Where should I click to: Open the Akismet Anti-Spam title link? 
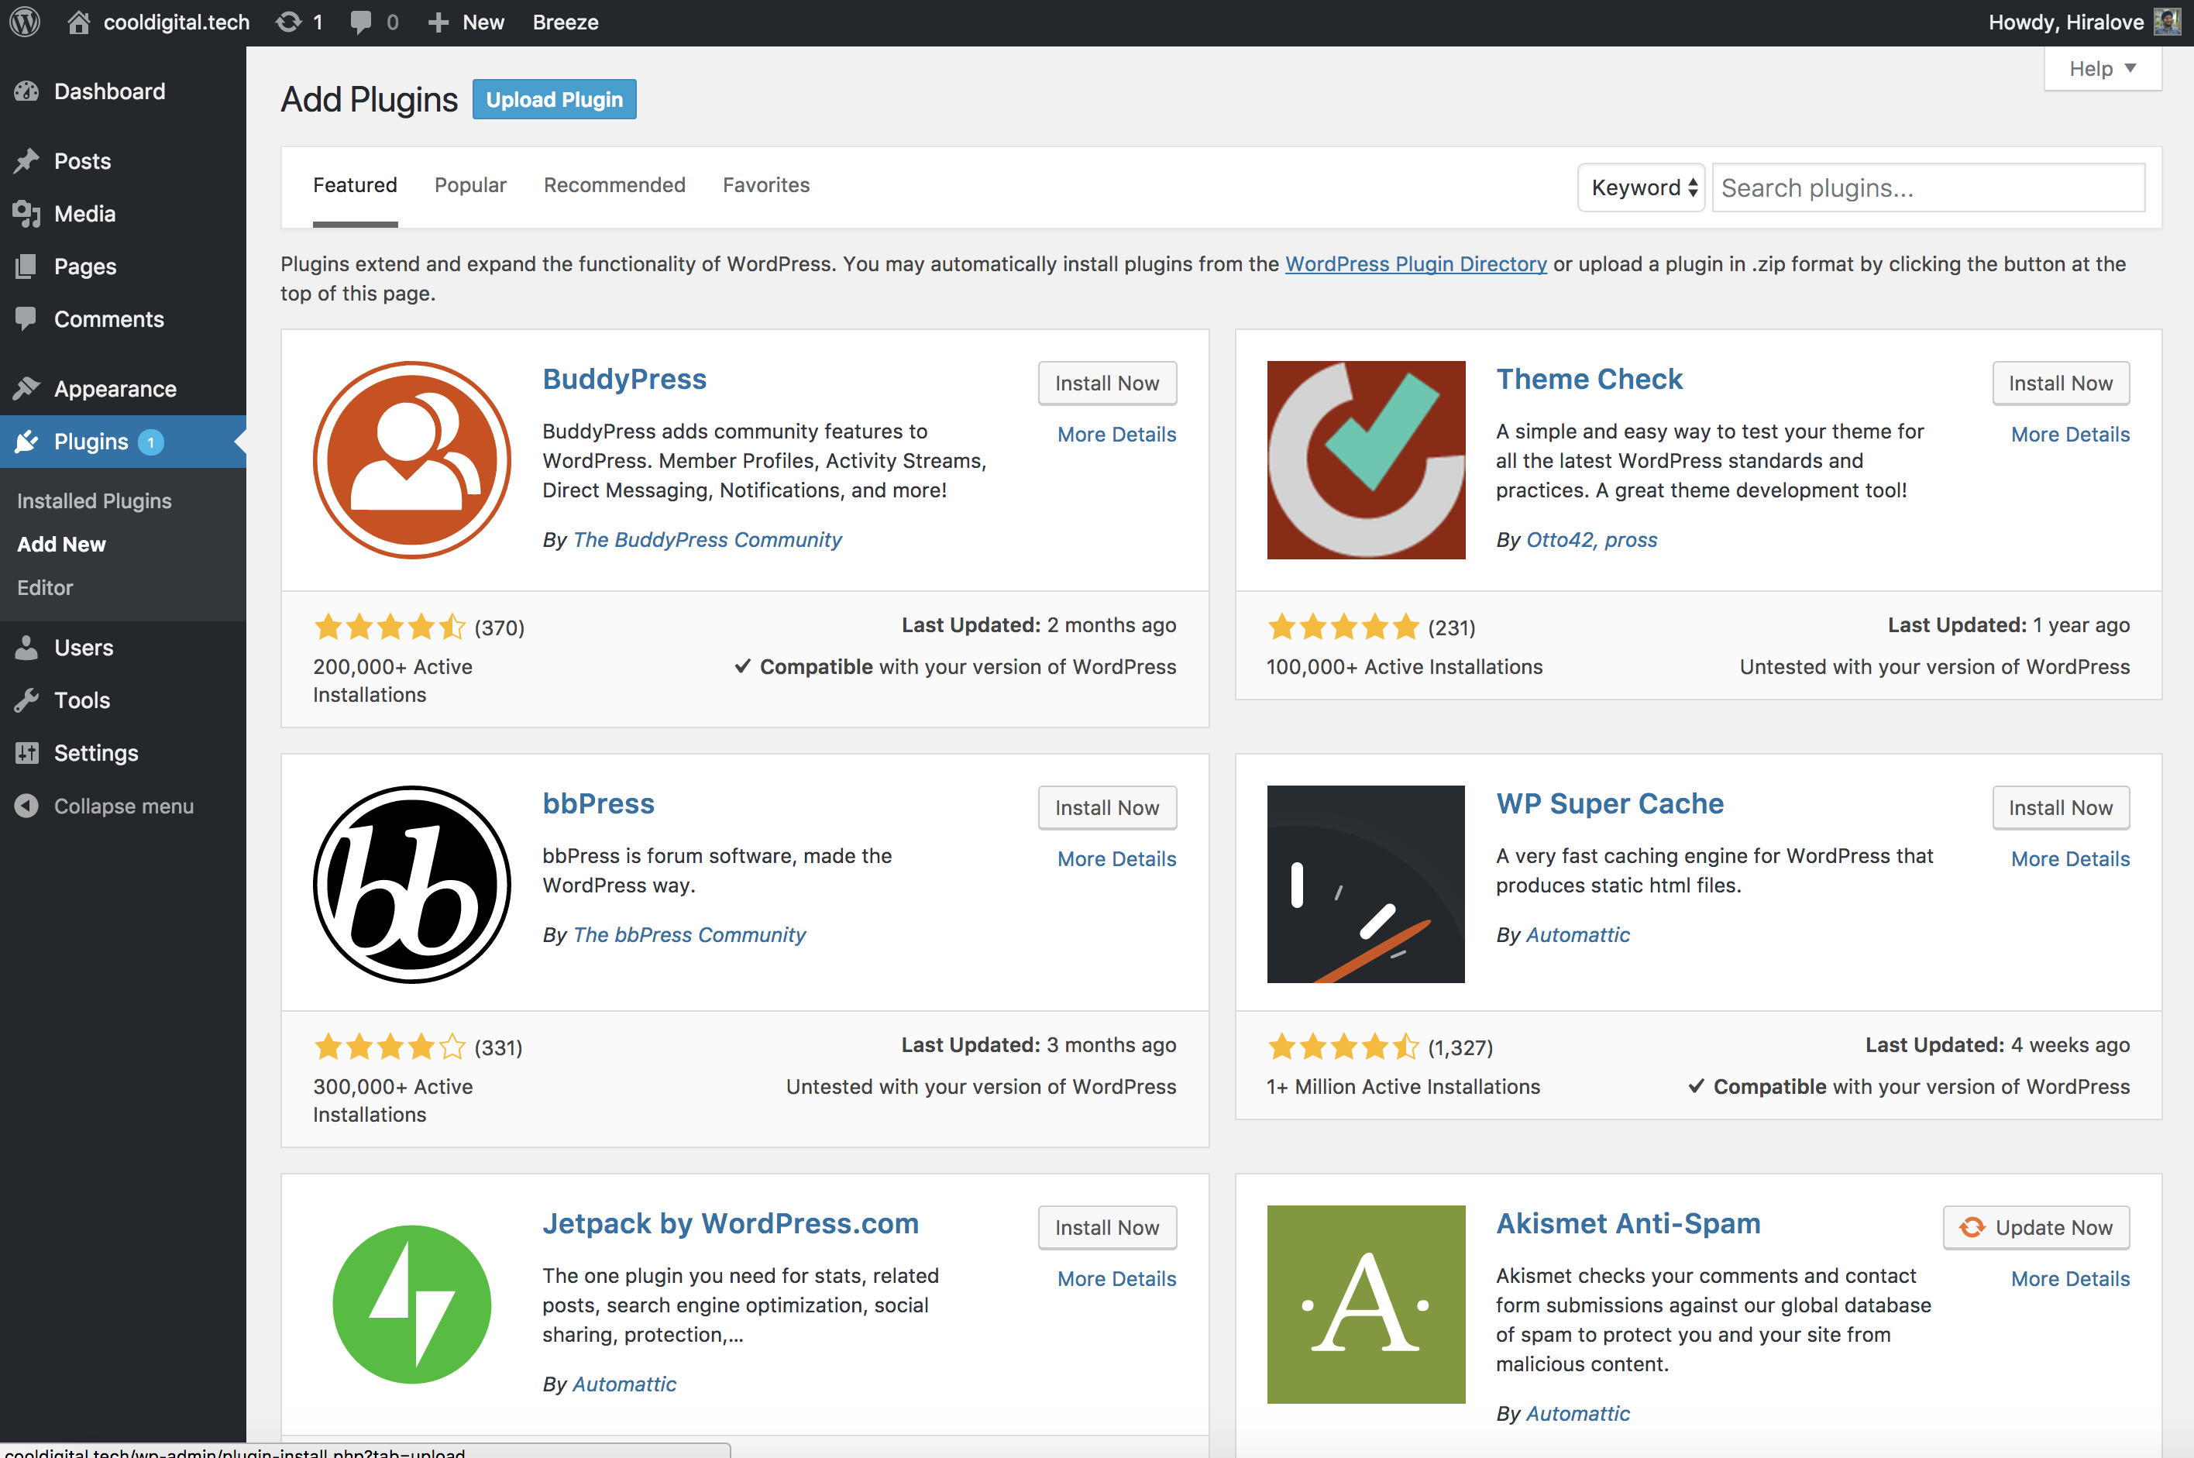pyautogui.click(x=1628, y=1224)
